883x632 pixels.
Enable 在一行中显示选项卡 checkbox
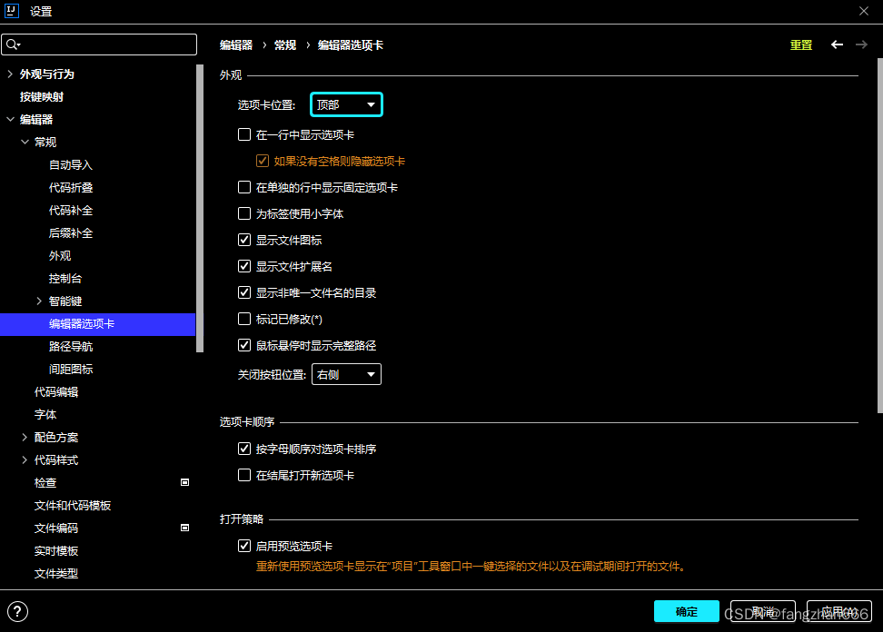243,134
